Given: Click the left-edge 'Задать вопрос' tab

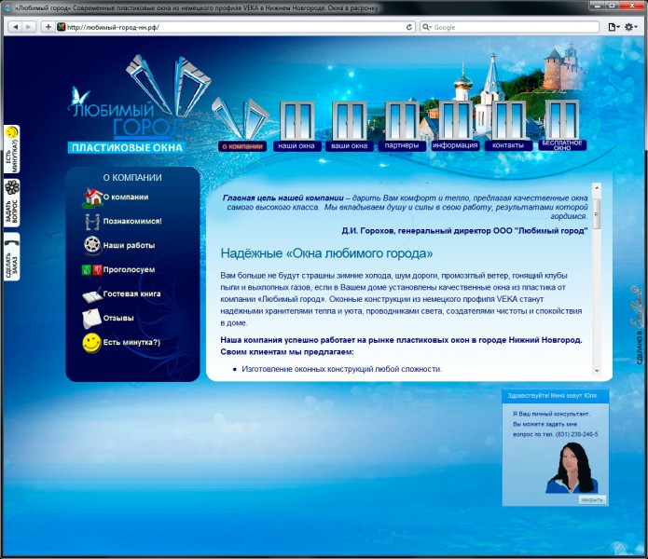Looking at the screenshot, I should click(11, 203).
